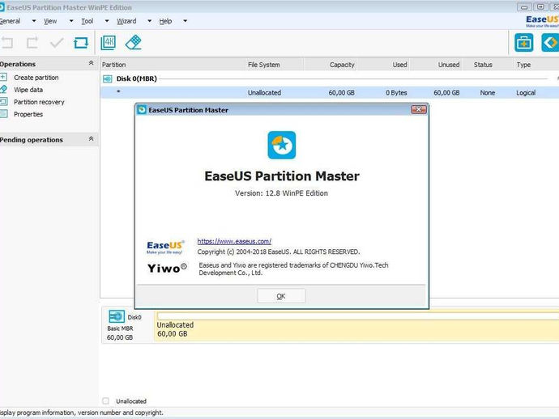
Task: Click the Apply checkmark toolbar icon
Action: [x=57, y=43]
